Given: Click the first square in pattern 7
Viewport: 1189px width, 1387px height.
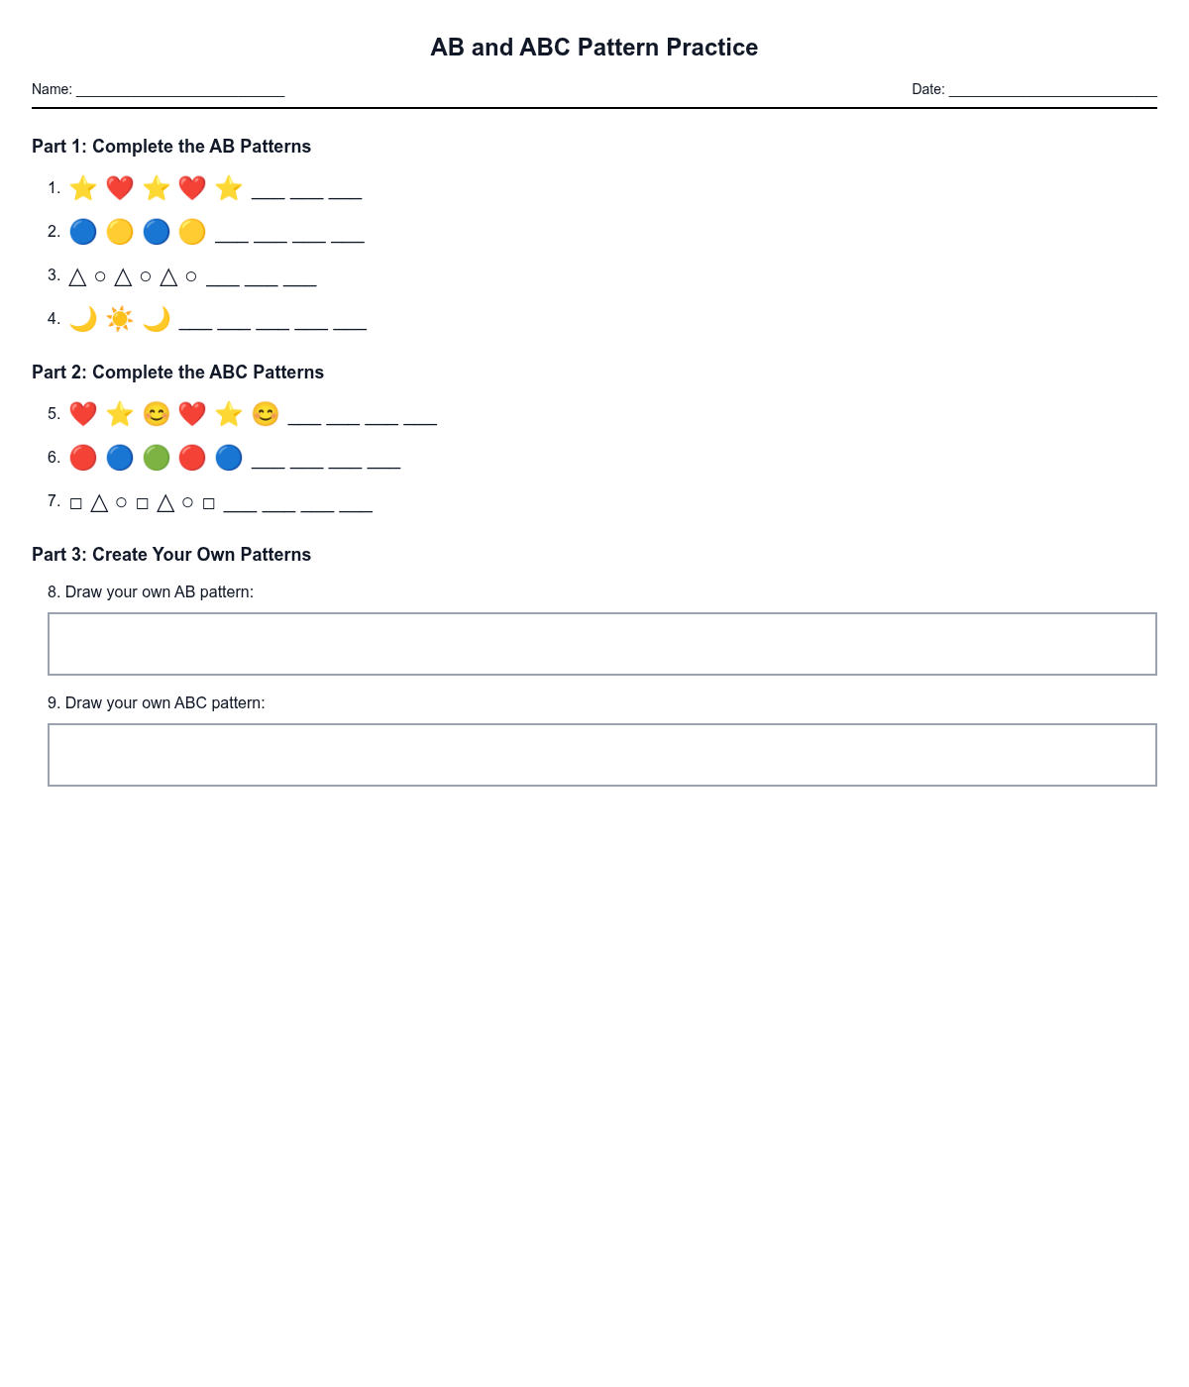Looking at the screenshot, I should pos(76,503).
